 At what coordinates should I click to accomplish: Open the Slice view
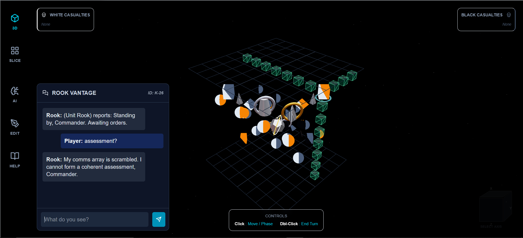(x=15, y=54)
